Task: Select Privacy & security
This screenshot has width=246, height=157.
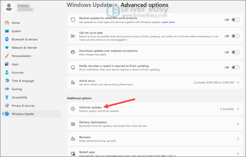Action: click(x=32, y=106)
